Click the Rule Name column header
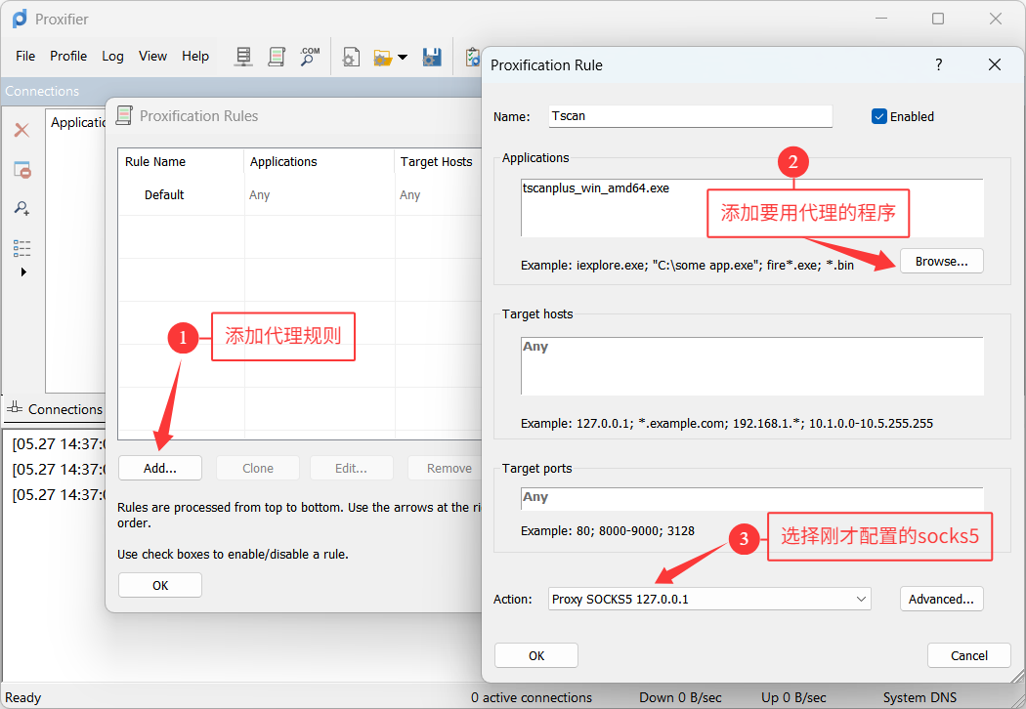This screenshot has height=709, width=1026. click(181, 161)
